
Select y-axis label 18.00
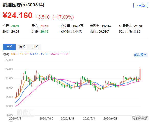pyautogui.click(x=9, y=88)
